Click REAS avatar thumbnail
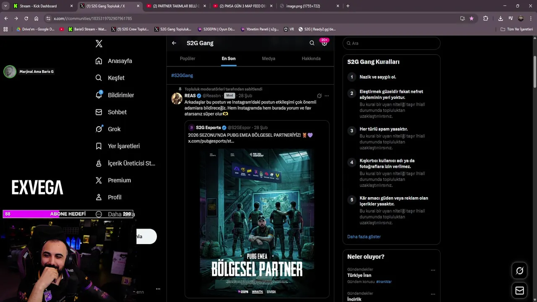The image size is (537, 302). [x=177, y=99]
